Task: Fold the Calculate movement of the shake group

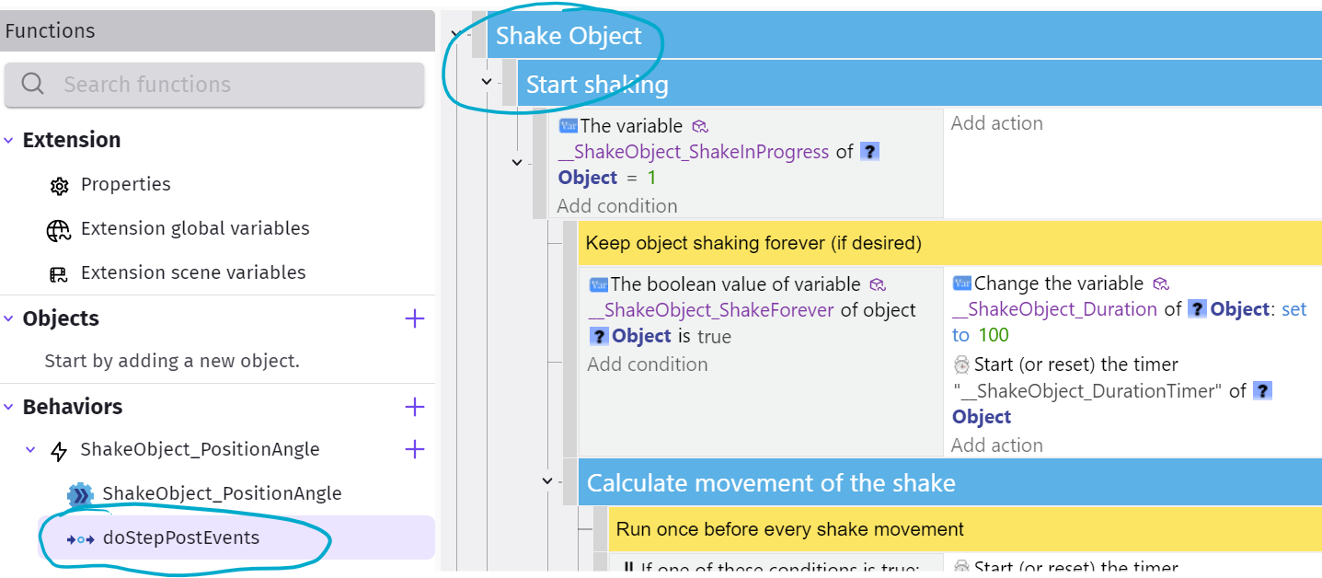Action: pyautogui.click(x=548, y=480)
